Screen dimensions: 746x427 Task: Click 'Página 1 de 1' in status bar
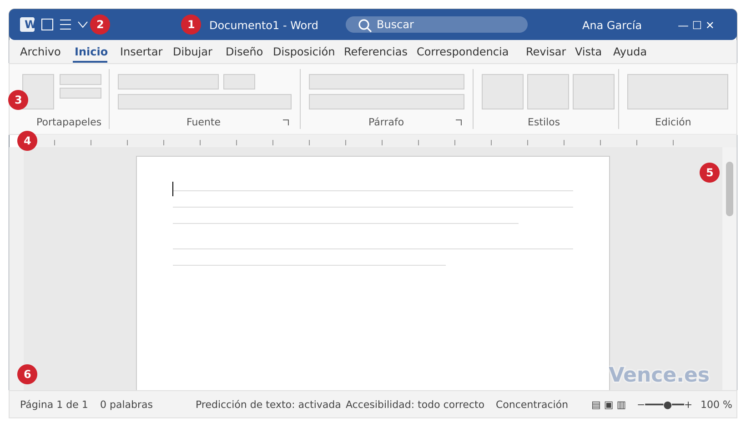pos(54,405)
